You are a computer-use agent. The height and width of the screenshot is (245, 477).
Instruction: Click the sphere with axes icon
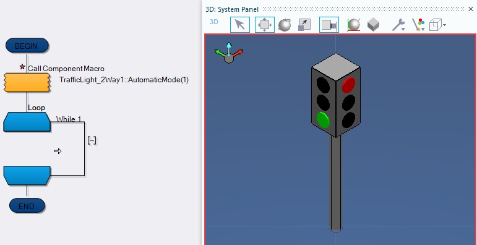point(353,25)
